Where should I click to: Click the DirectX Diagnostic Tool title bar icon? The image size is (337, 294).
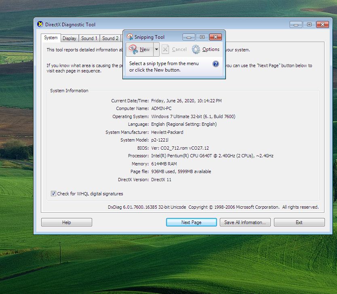[x=40, y=24]
